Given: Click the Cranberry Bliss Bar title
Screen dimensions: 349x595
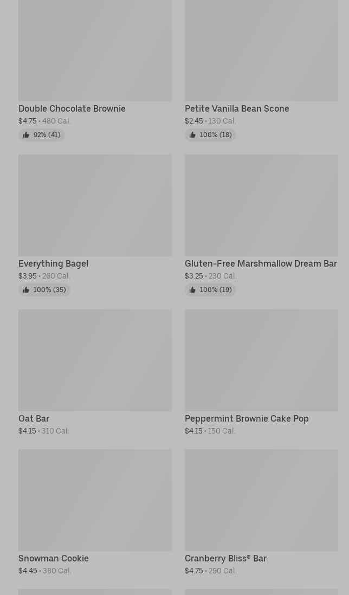Looking at the screenshot, I should [225, 558].
